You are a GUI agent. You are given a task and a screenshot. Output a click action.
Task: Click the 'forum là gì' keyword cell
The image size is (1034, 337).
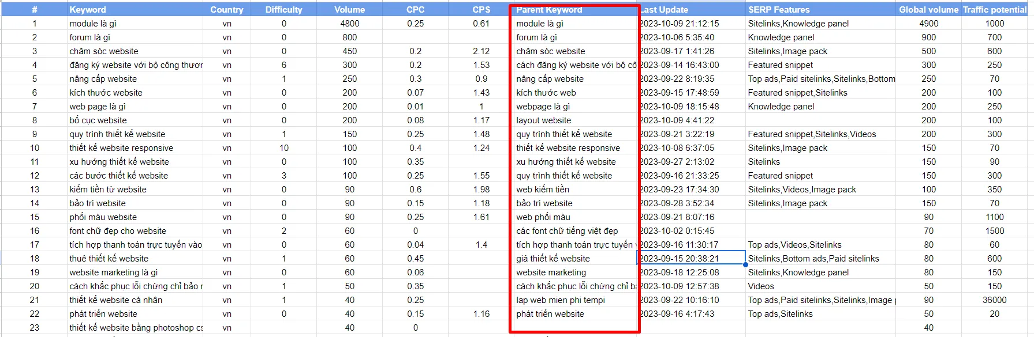[135, 37]
